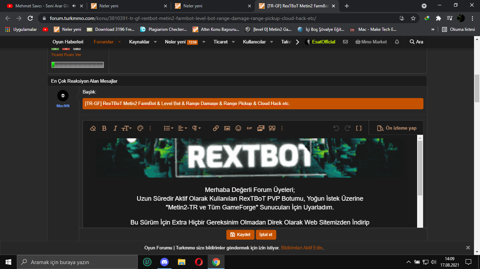The height and width of the screenshot is (269, 480).
Task: Open more text options next to palette
Action: tap(150, 128)
